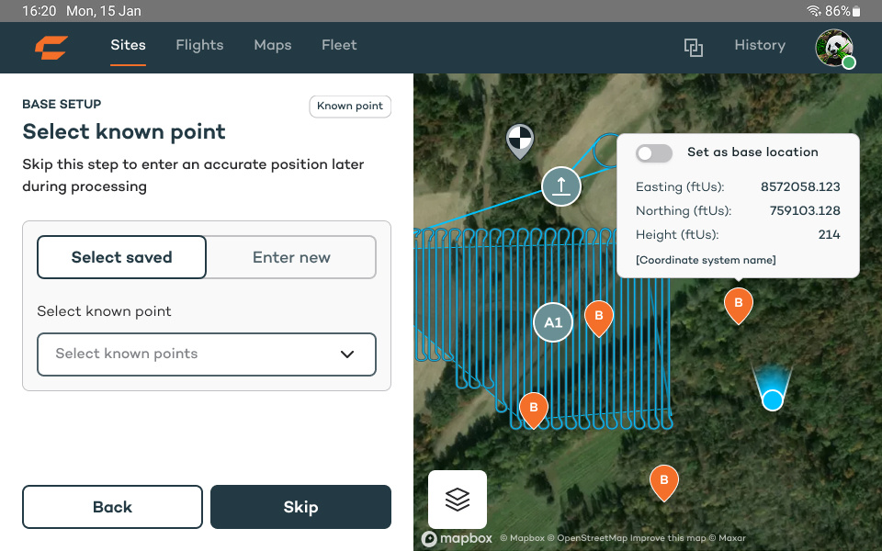Viewport: 882px width, 551px height.
Task: Open the Select known points dropdown
Action: (207, 354)
